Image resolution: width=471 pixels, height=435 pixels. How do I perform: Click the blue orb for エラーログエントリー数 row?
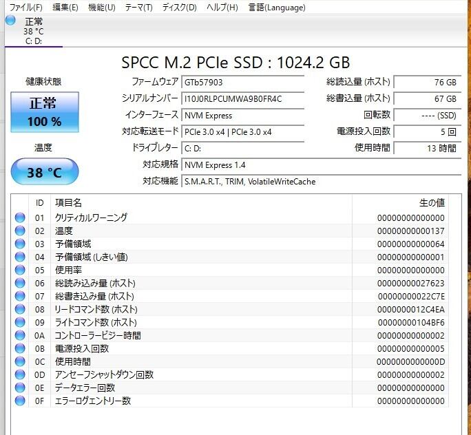point(20,401)
